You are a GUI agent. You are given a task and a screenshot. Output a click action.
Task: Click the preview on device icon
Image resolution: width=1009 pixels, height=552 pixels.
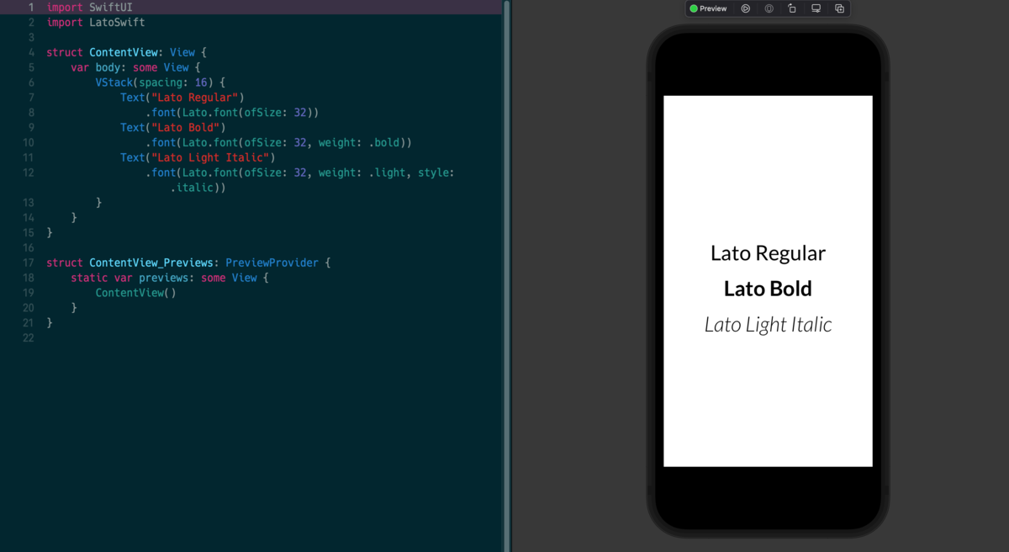[x=769, y=8]
